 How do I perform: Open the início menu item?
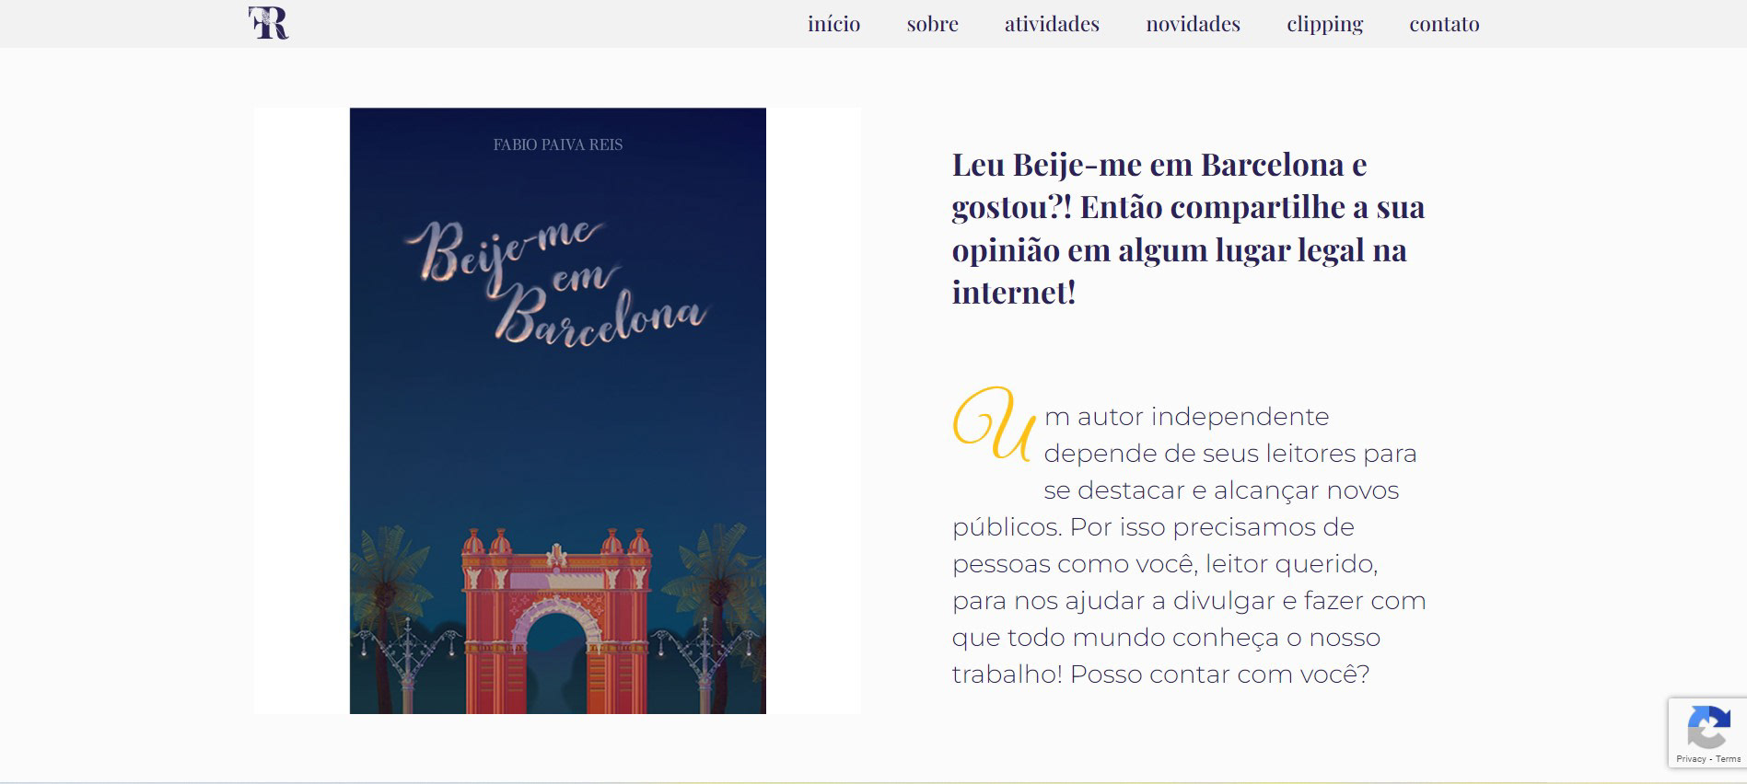click(x=833, y=24)
